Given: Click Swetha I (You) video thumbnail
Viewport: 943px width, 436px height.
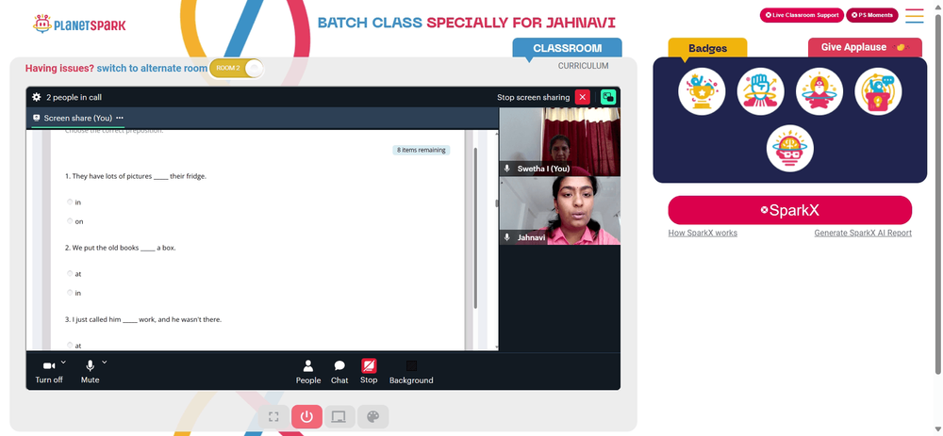Looking at the screenshot, I should [x=560, y=142].
